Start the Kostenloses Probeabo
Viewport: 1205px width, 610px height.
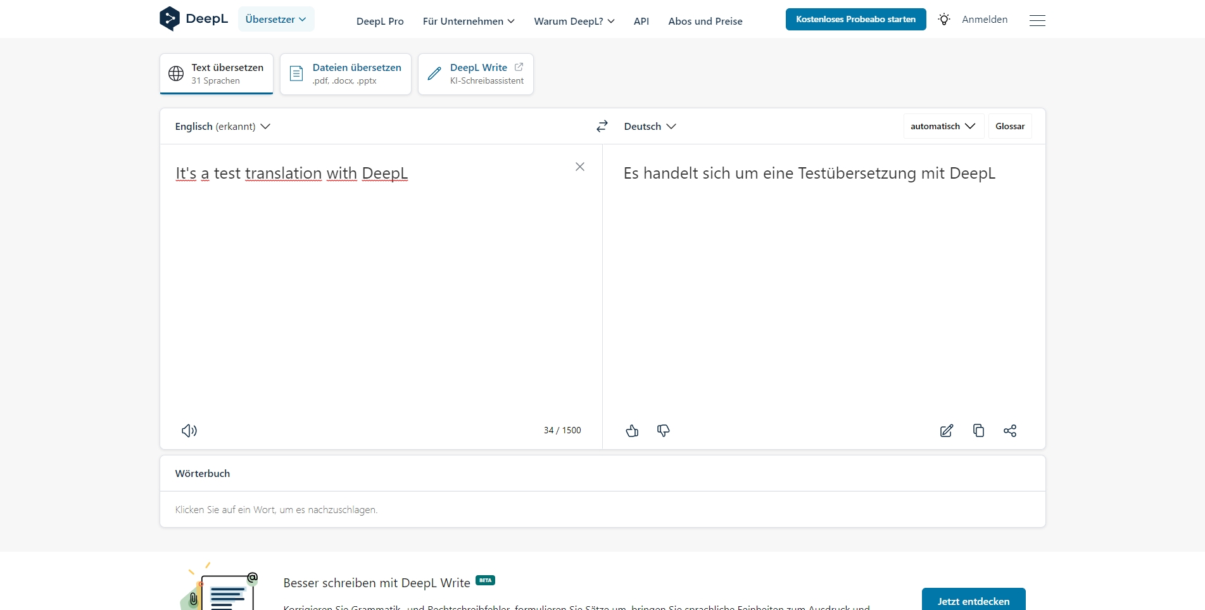(855, 19)
